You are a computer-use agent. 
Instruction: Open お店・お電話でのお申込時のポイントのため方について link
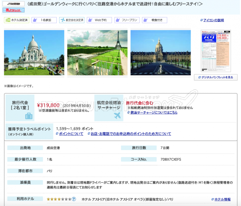coord(131,134)
